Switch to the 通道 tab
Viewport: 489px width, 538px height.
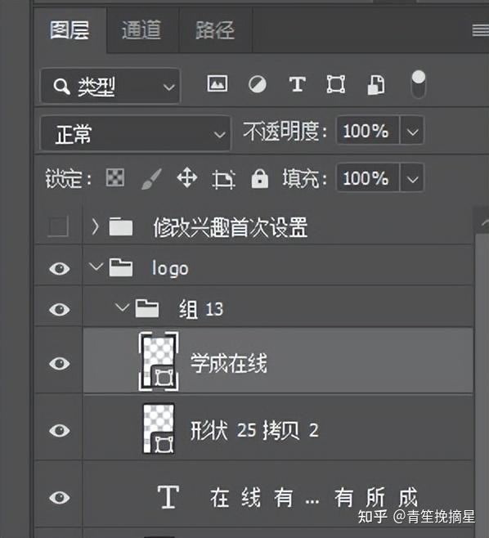141,30
